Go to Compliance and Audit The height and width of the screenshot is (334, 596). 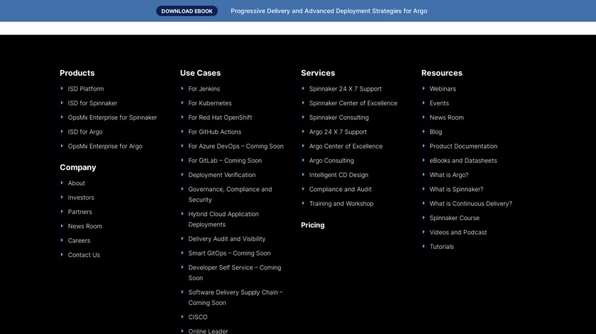tap(340, 190)
